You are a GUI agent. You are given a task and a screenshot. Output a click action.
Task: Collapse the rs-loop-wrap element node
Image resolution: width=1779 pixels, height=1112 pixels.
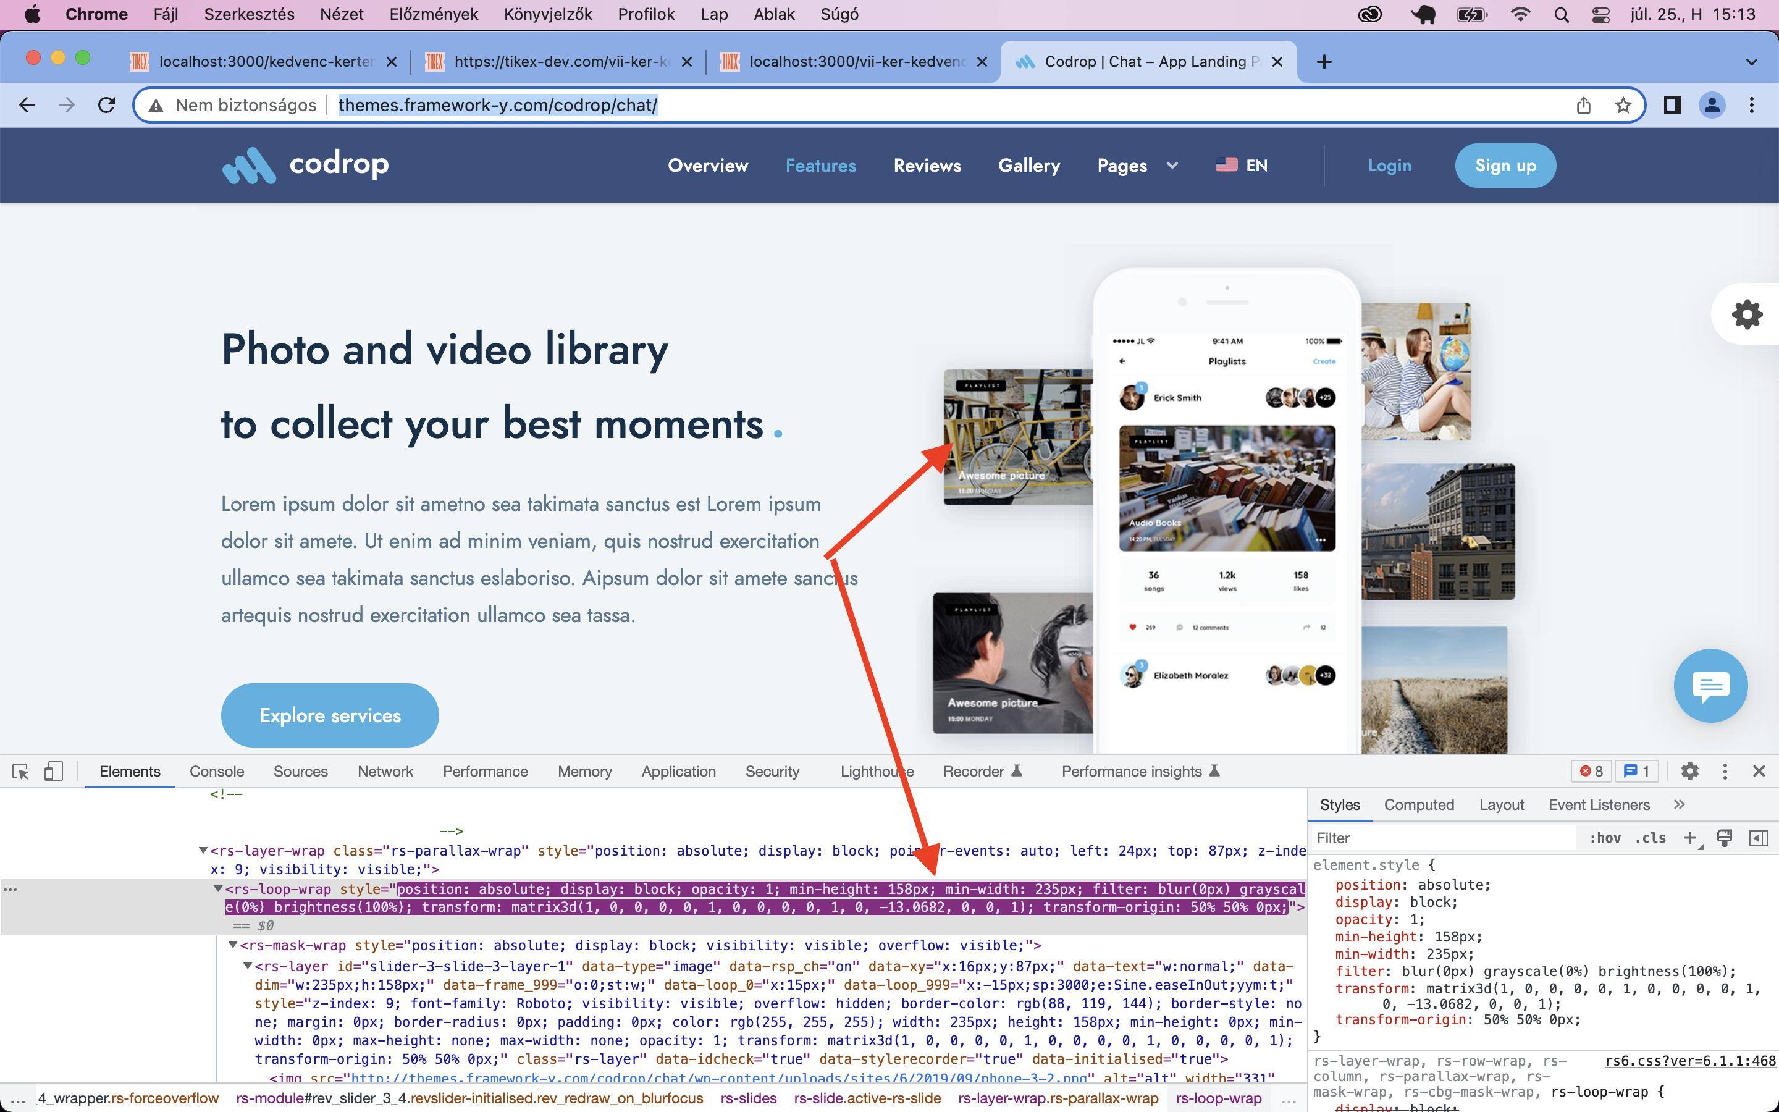pos(217,888)
